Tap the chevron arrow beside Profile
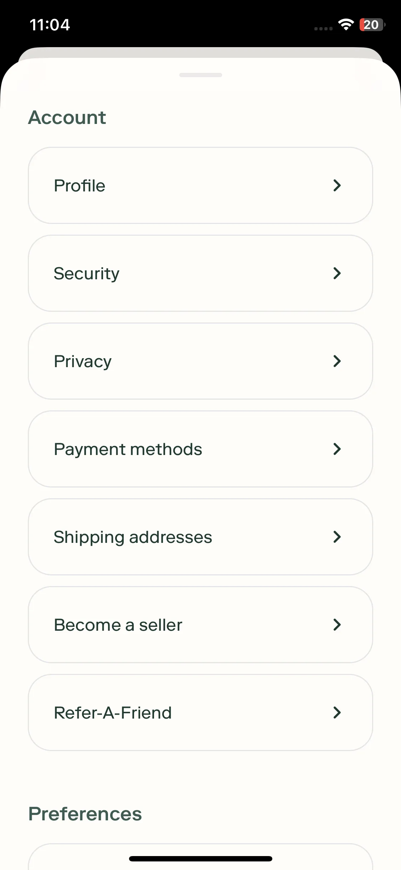The image size is (401, 870). point(337,185)
